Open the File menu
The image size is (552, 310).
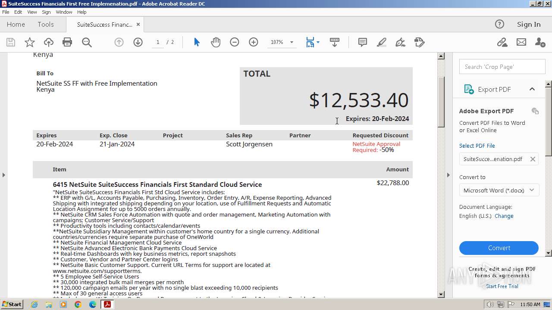6,12
